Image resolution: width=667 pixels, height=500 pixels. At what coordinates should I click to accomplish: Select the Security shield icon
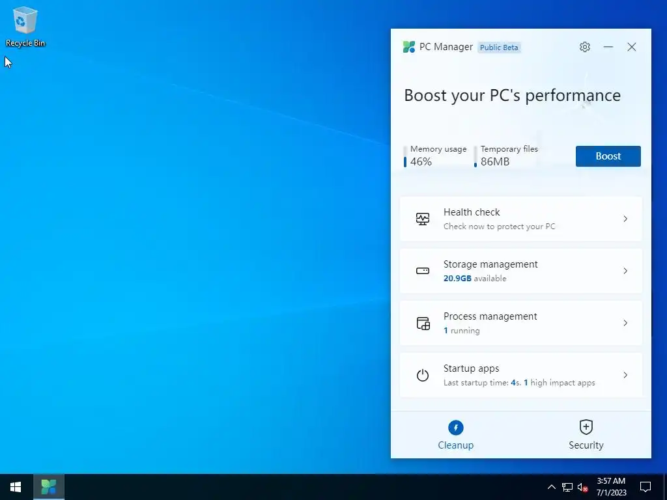pos(586,427)
